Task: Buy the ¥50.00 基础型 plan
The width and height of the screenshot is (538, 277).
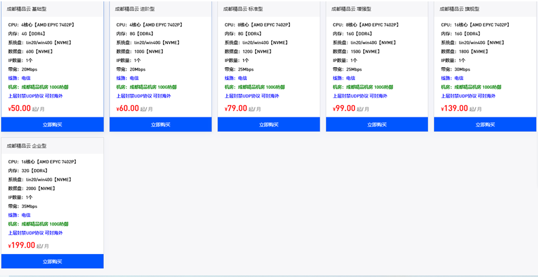Action: [x=52, y=124]
